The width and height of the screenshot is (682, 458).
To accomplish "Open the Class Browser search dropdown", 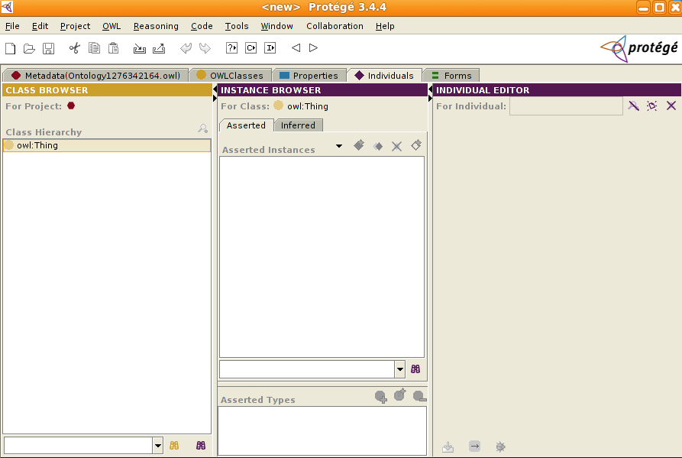I will 158,445.
